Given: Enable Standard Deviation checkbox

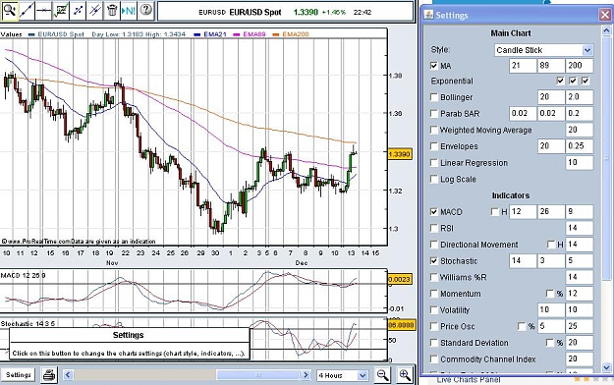Looking at the screenshot, I should (x=434, y=343).
